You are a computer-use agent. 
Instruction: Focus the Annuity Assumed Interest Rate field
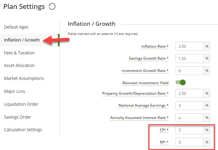coord(190,118)
